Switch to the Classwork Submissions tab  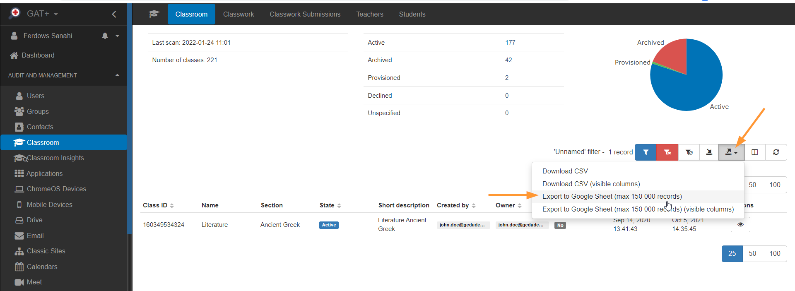click(x=305, y=14)
